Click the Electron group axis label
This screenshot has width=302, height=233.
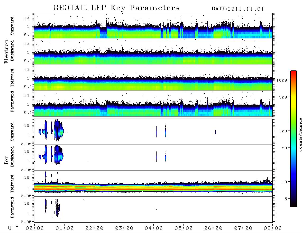pyautogui.click(x=6, y=52)
